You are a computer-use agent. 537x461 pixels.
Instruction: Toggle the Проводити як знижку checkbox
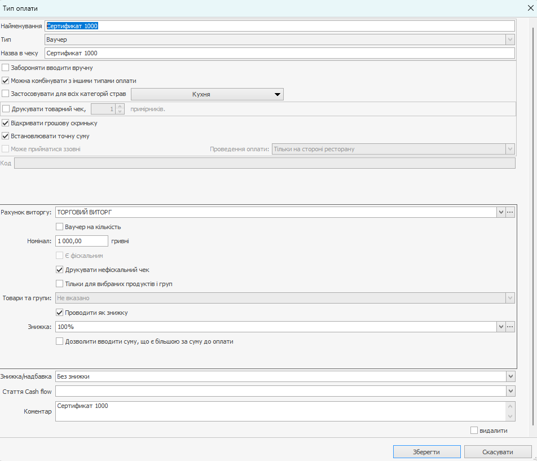point(60,313)
